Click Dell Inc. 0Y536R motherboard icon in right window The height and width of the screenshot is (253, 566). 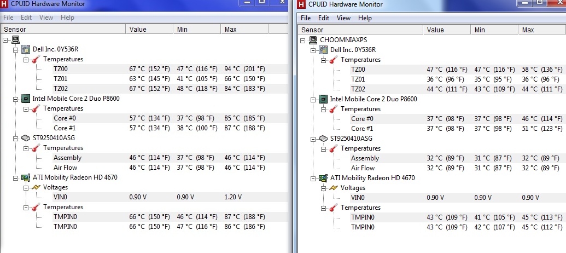[x=323, y=50]
